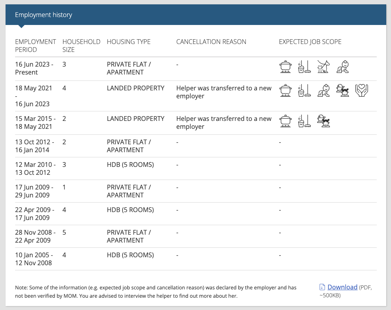Open the Download PDF link
Viewport: 391px width, 310px height.
(342, 287)
